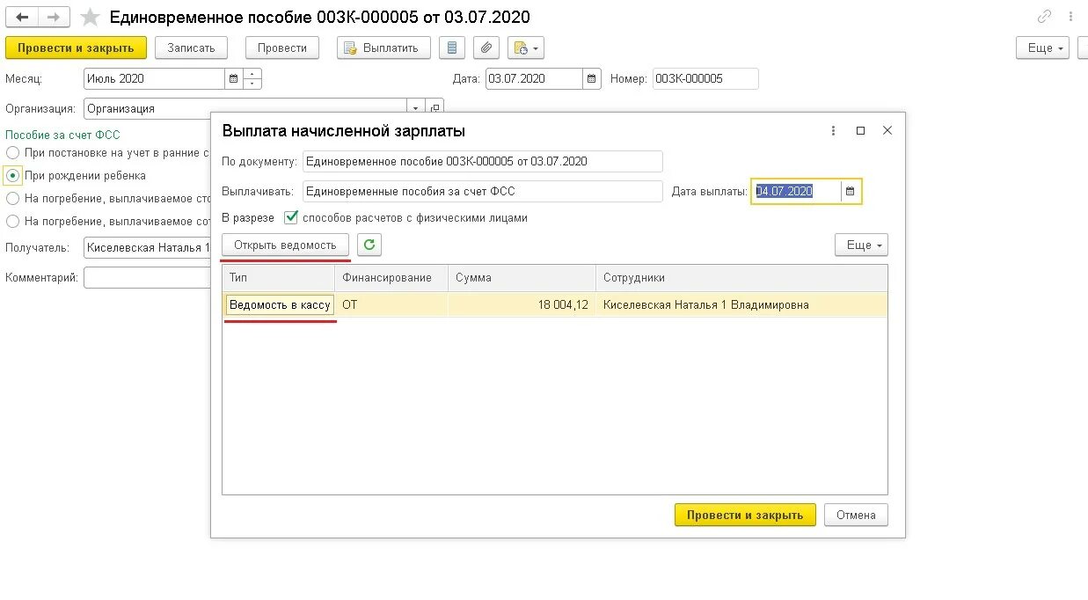Screen dimensions: 1088x600
Task: Go forward with the right arrow button
Action: tap(55, 17)
